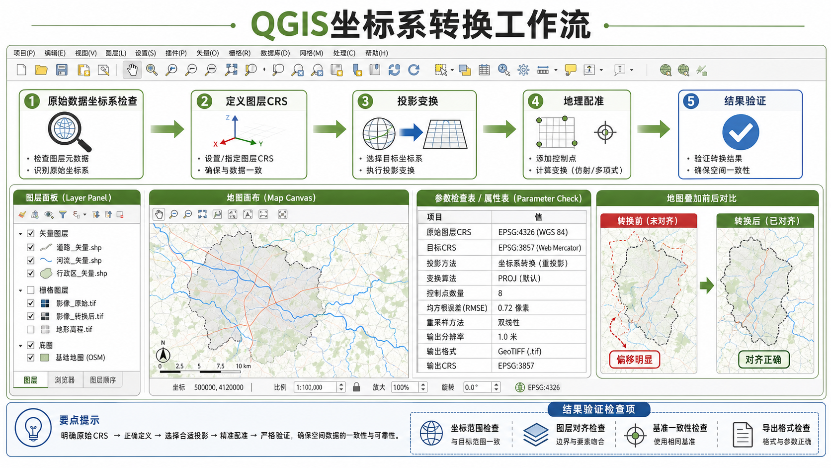Enable the yellow Map Tips bubble icon
Image resolution: width=831 pixels, height=468 pixels.
point(571,70)
